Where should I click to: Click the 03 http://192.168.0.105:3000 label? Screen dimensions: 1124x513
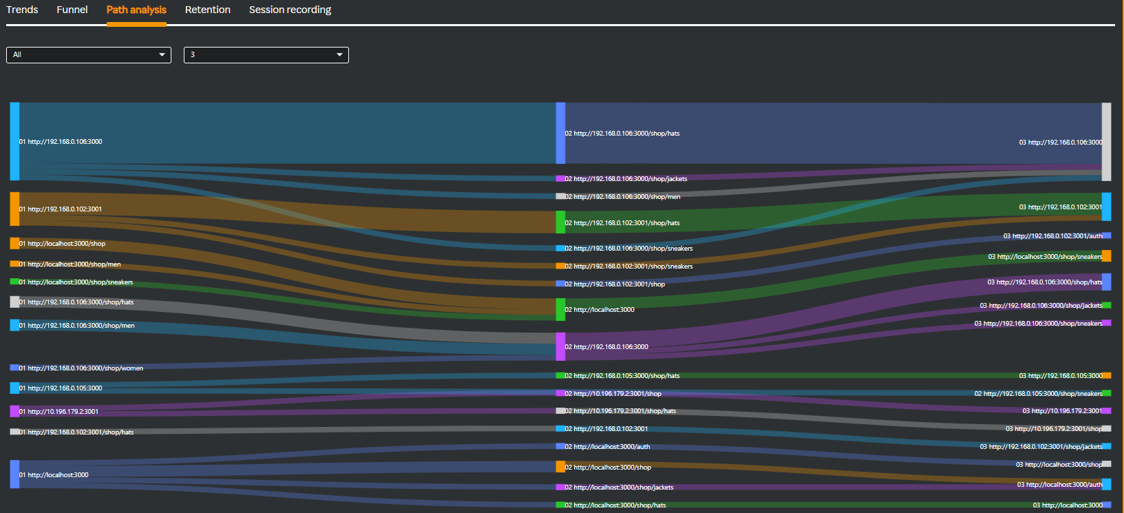1061,376
